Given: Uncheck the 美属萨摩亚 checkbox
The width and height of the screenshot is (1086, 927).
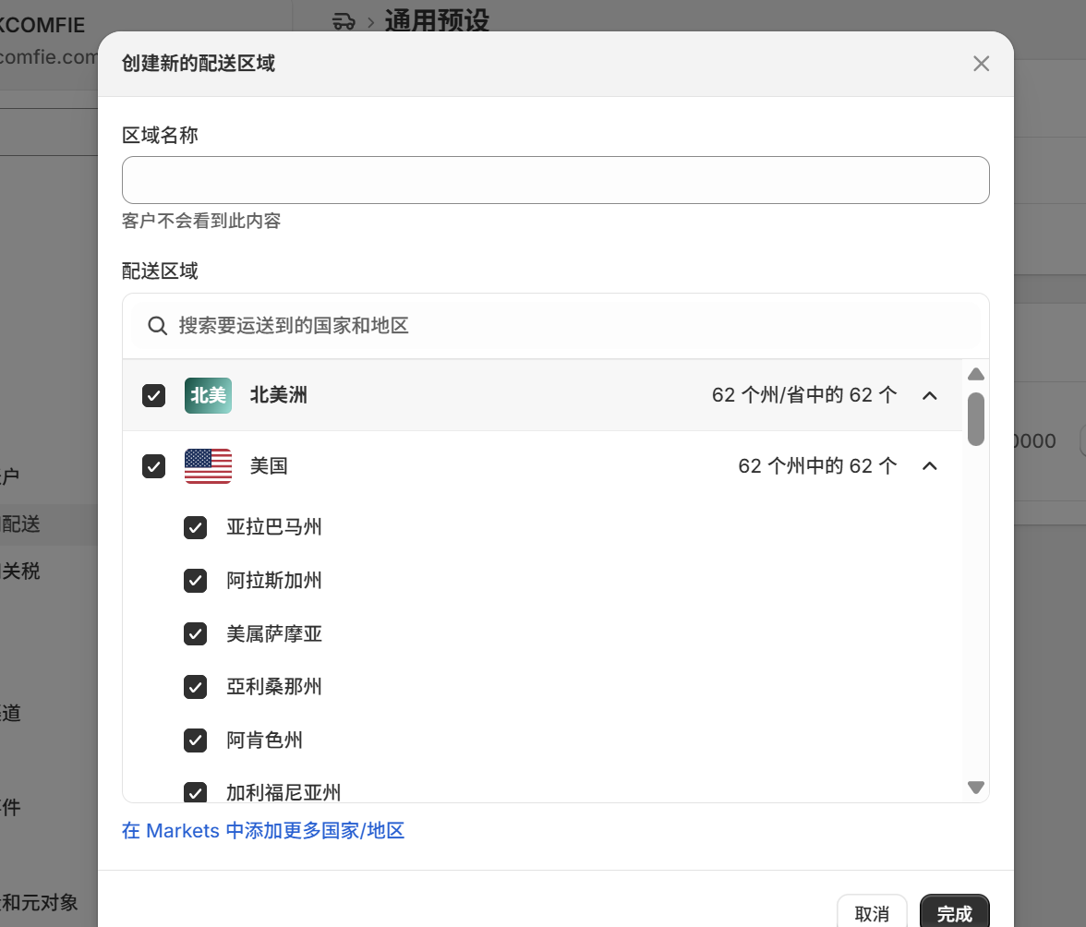Looking at the screenshot, I should pos(196,633).
